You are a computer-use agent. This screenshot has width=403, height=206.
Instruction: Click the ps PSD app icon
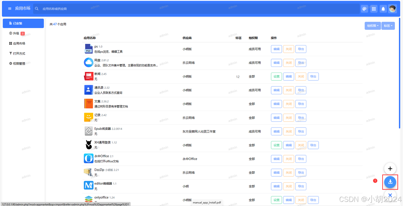pos(88,49)
